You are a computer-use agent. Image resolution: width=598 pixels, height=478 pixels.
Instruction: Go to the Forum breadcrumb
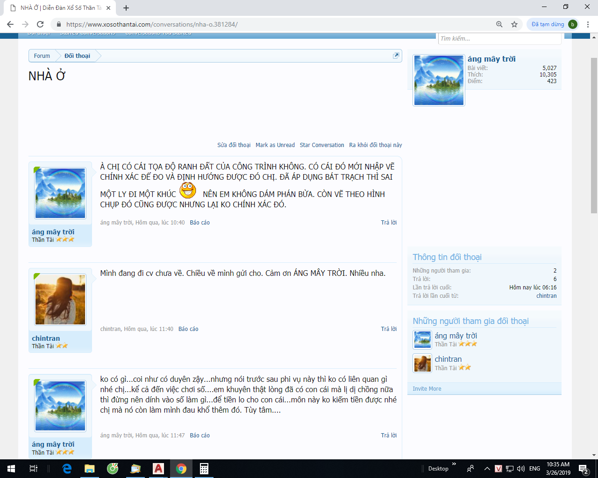click(x=42, y=56)
